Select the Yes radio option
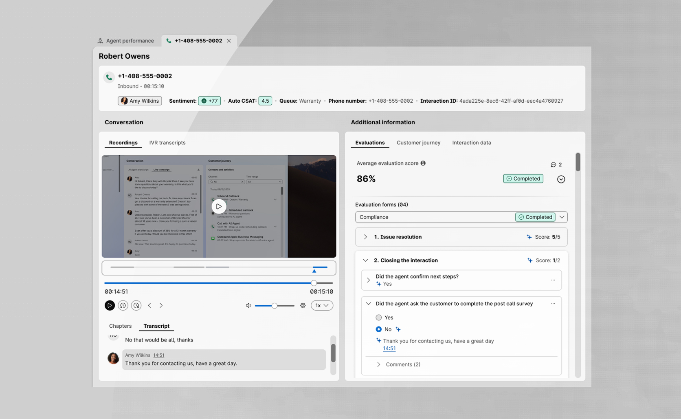681x419 pixels. (x=379, y=318)
